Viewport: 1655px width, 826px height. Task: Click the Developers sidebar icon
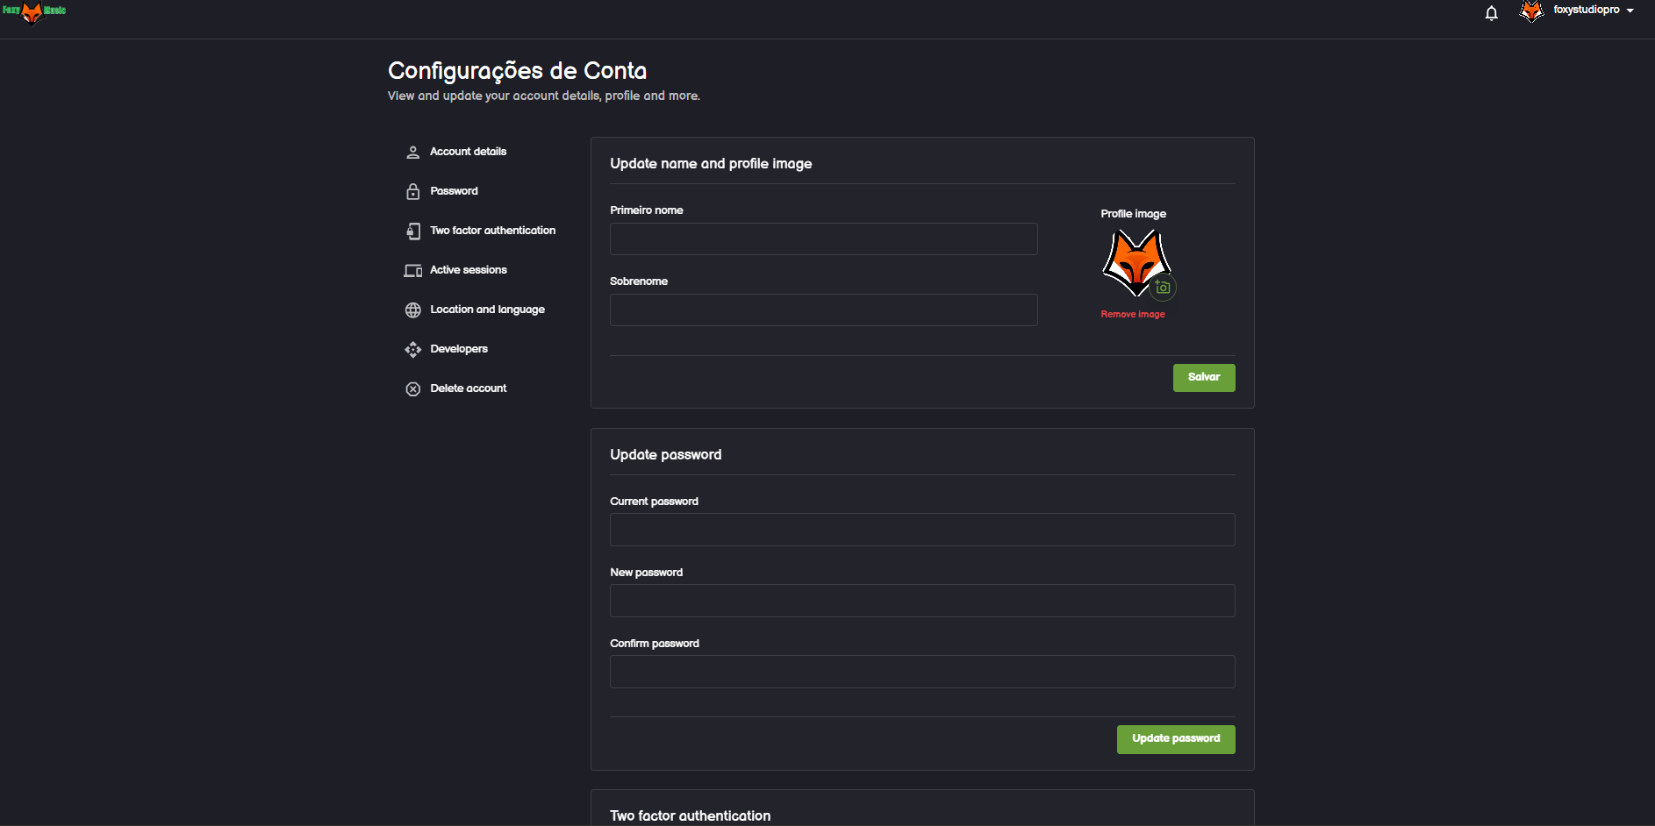click(x=412, y=350)
